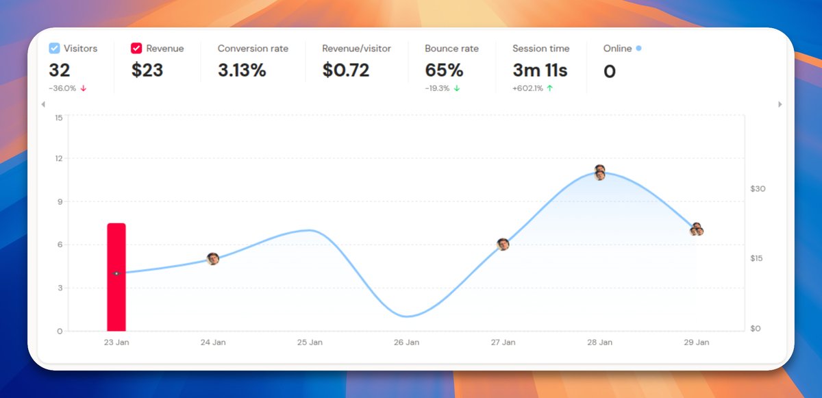Click the 65% bounce rate value
The image size is (822, 398).
444,70
